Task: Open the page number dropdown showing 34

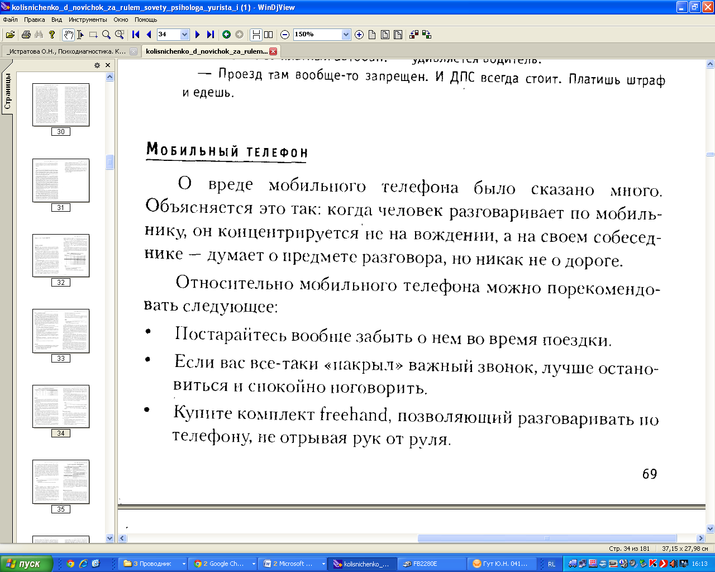Action: pyautogui.click(x=185, y=35)
